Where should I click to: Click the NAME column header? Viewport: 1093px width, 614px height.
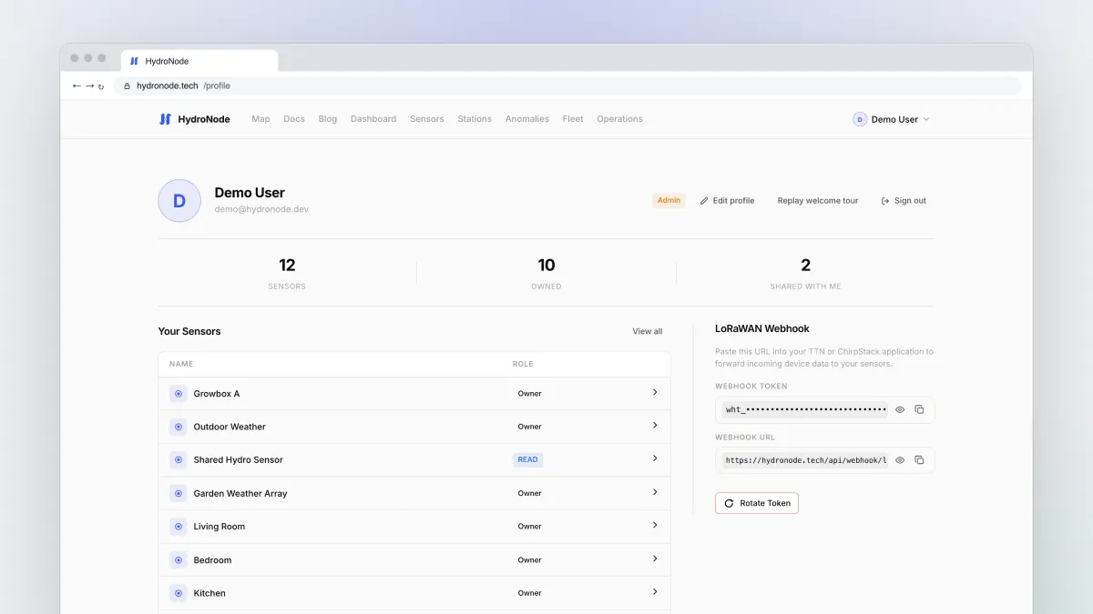[x=181, y=364]
